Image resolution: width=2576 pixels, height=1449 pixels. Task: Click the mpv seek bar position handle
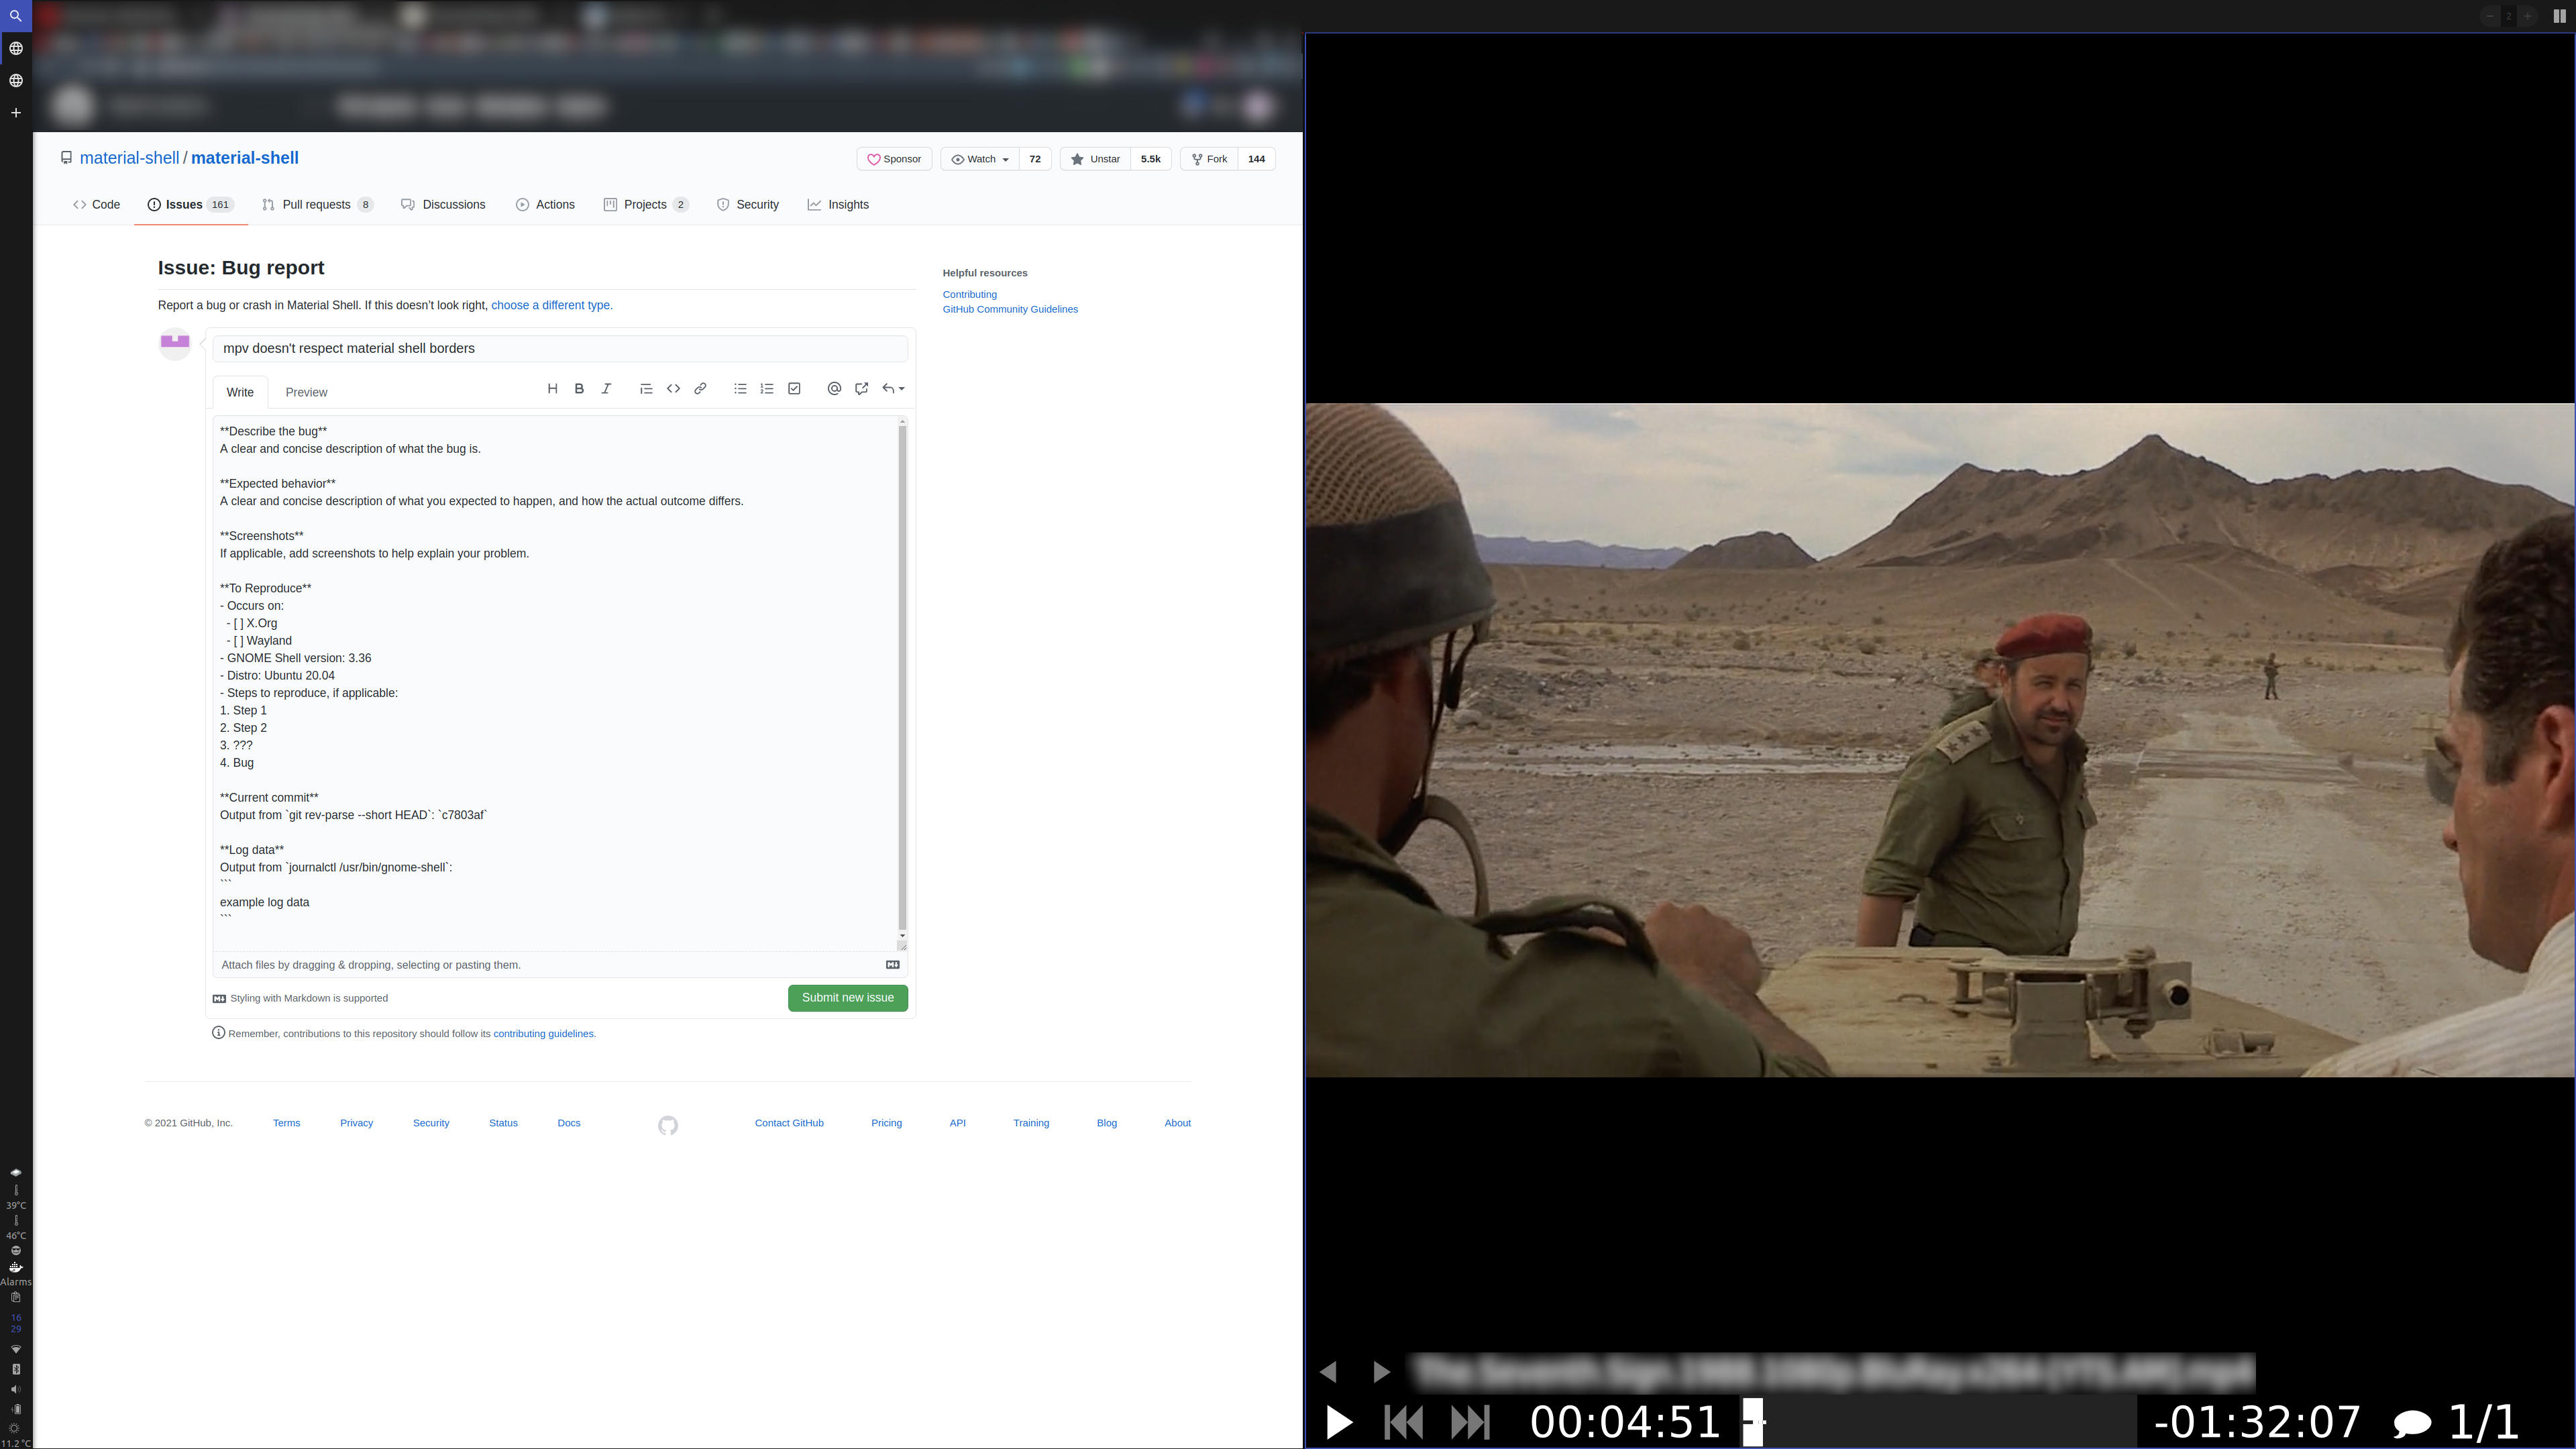pos(1753,1422)
